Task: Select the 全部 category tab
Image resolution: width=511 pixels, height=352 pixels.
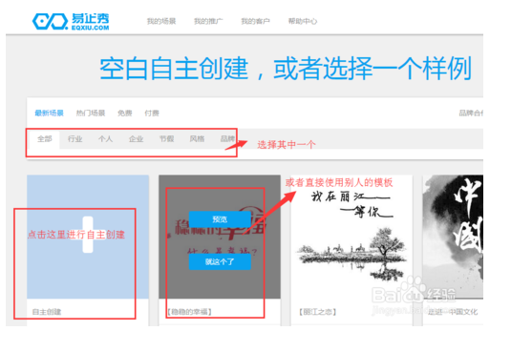Action: (x=45, y=139)
